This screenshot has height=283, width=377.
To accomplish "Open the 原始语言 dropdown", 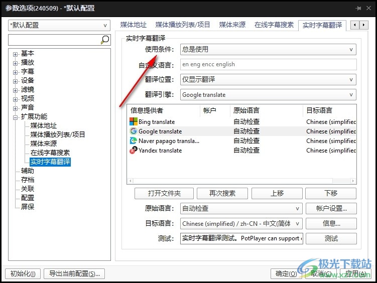I will [241, 209].
